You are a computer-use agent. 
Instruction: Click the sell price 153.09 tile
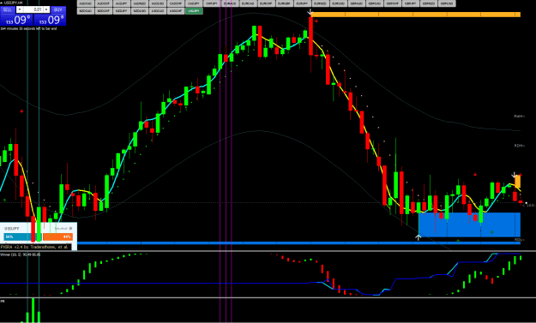[16, 20]
